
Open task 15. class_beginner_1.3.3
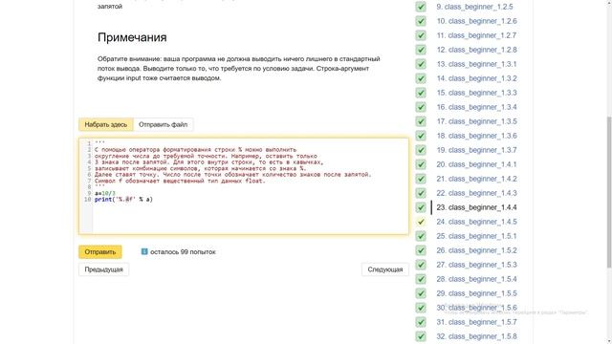point(476,93)
